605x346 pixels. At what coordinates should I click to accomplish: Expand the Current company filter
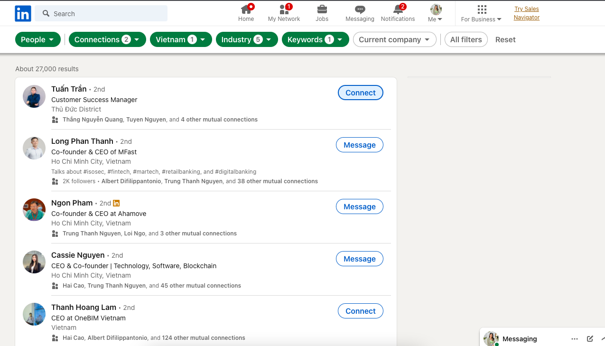pyautogui.click(x=394, y=40)
